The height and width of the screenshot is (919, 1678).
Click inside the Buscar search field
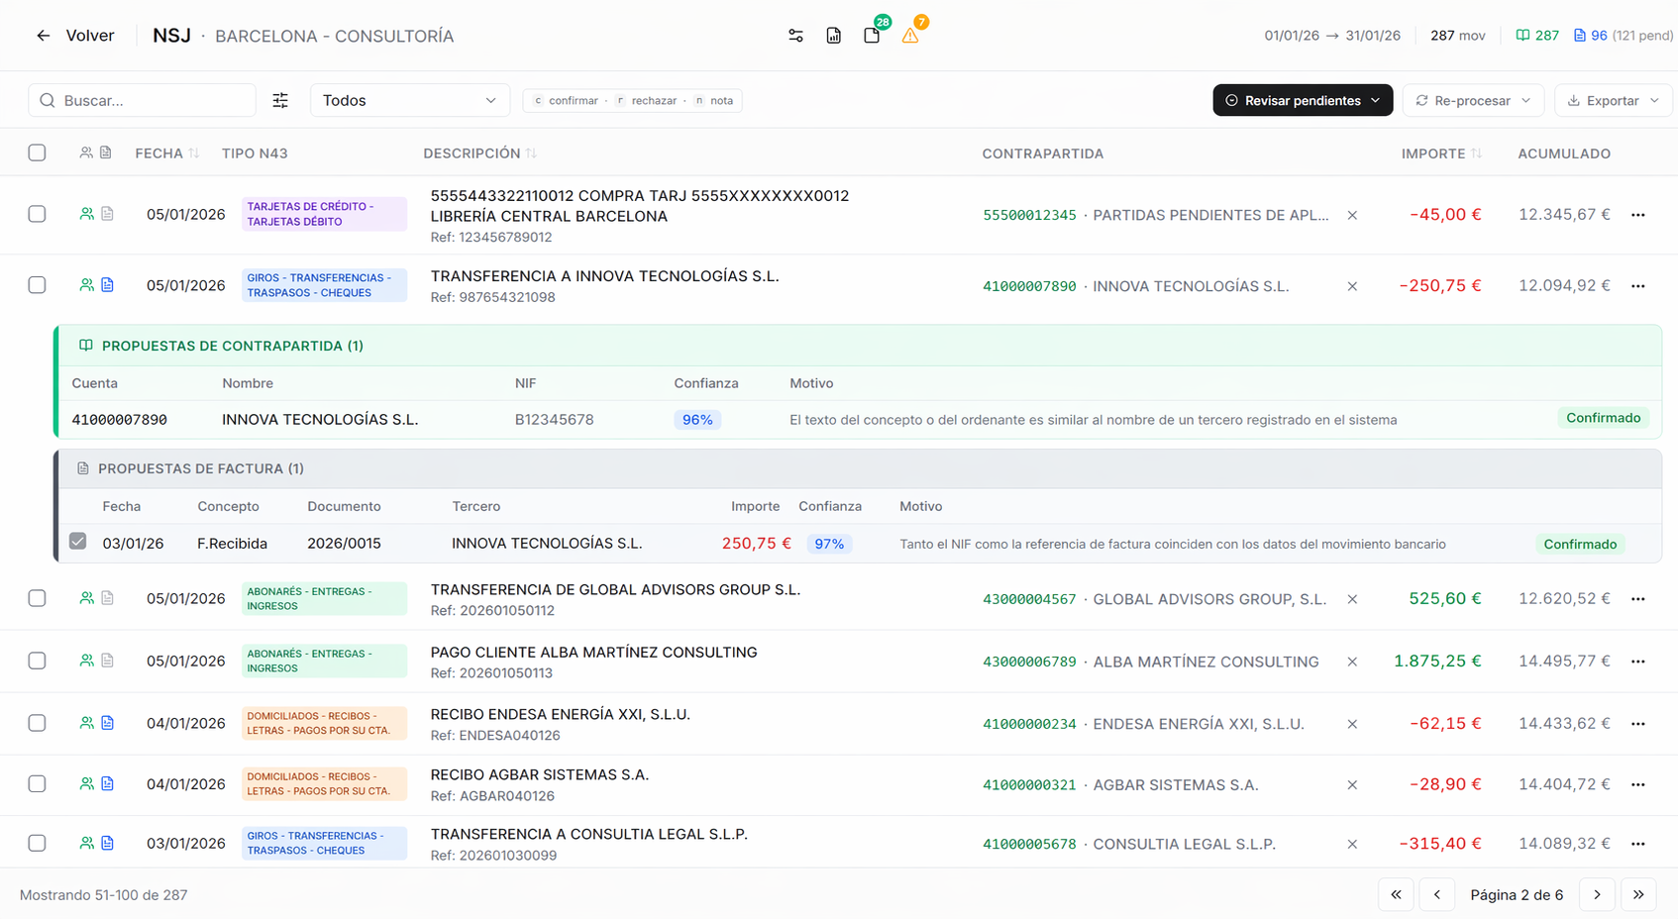point(142,100)
